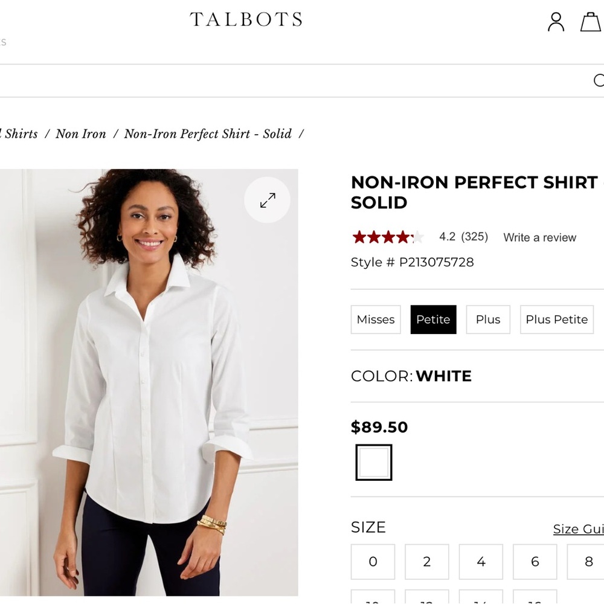
Task: Open the account profile icon
Action: (555, 22)
